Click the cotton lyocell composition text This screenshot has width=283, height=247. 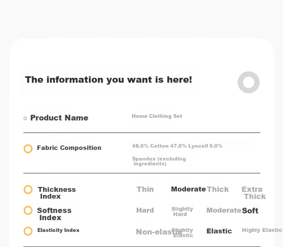177,155
